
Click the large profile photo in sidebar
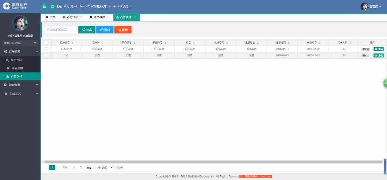[20, 23]
